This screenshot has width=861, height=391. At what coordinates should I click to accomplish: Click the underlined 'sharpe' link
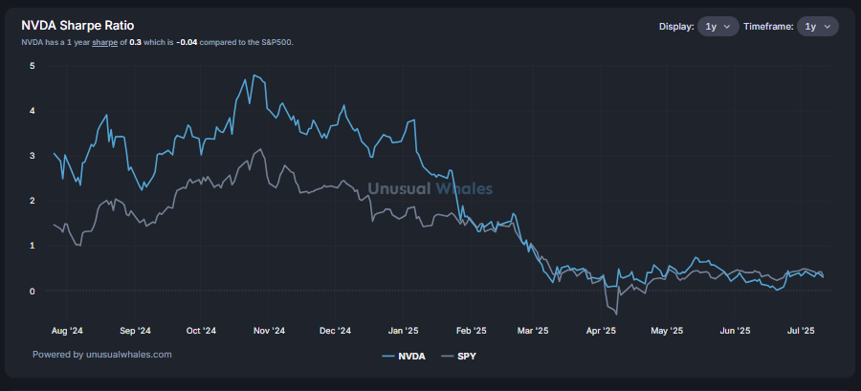(105, 42)
